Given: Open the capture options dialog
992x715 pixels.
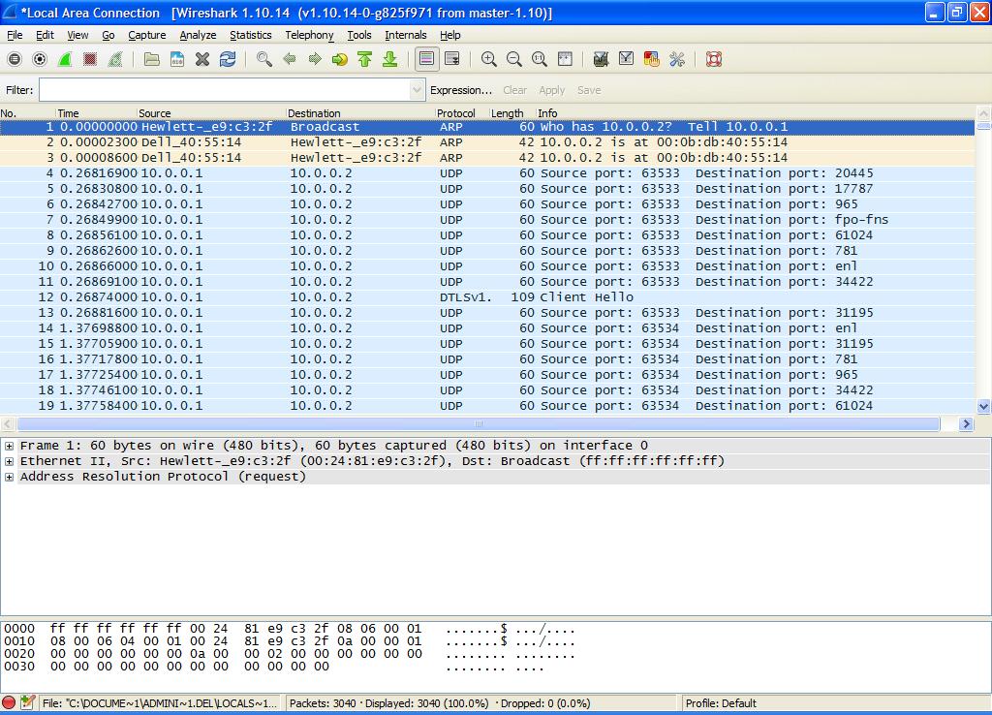Looking at the screenshot, I should tap(40, 58).
